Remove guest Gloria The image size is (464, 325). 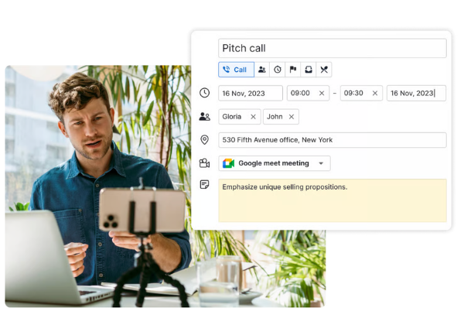(253, 117)
